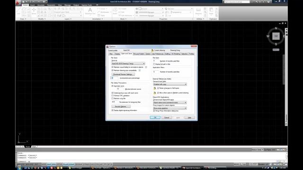Click the Paste icon in Clipboard panel
The image size is (303, 170).
tap(211, 11)
